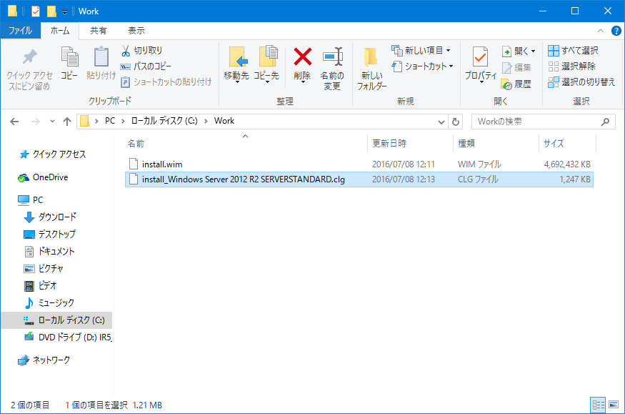
Task: Open Explorer help question mark
Action: click(616, 31)
